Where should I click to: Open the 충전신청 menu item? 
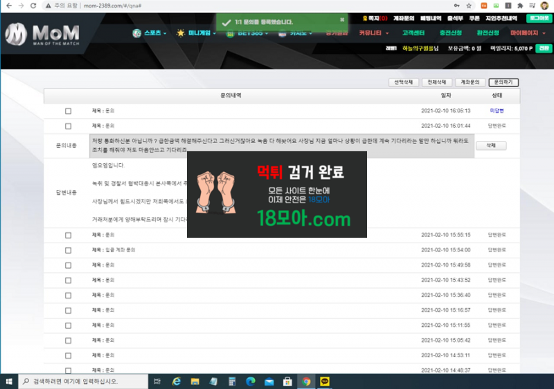[x=450, y=33]
